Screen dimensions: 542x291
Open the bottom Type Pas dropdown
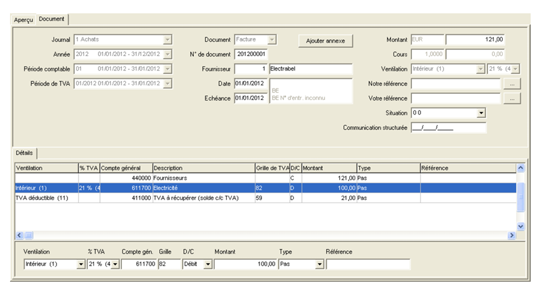[x=319, y=264]
